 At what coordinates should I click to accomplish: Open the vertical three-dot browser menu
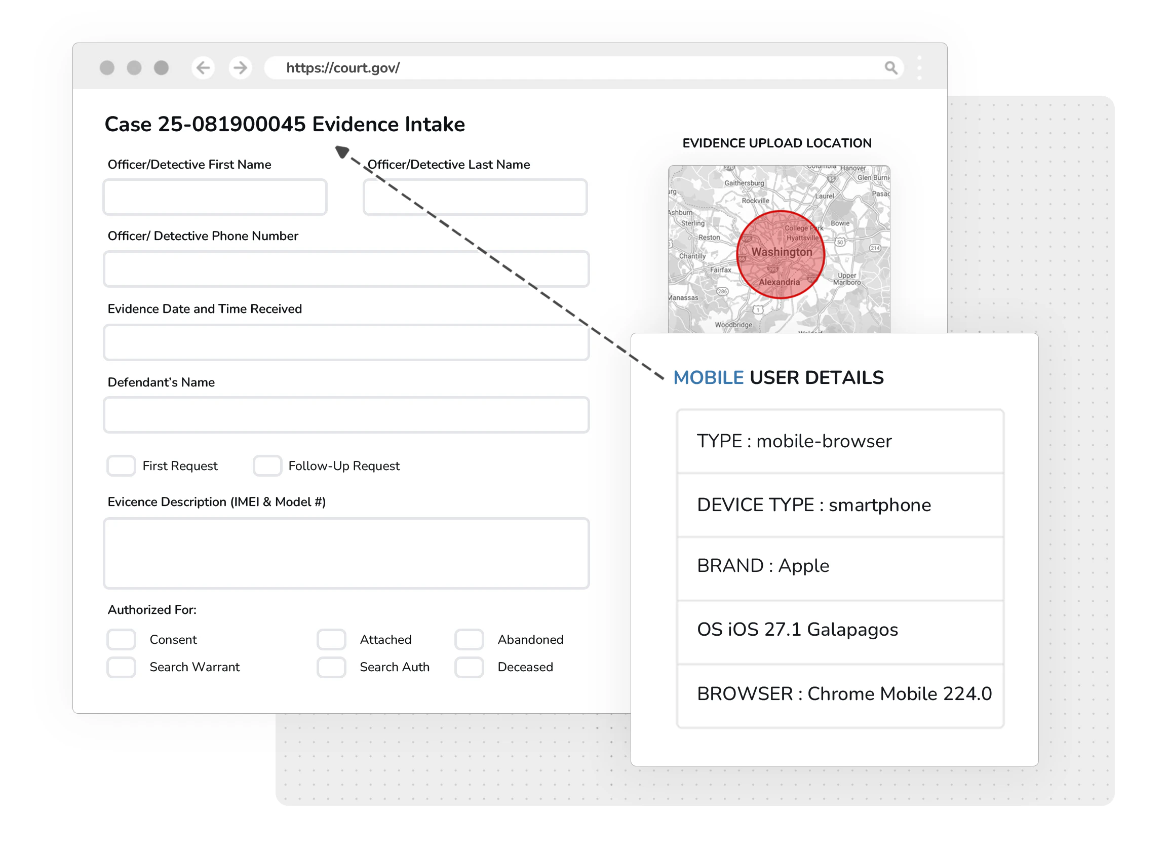click(919, 67)
